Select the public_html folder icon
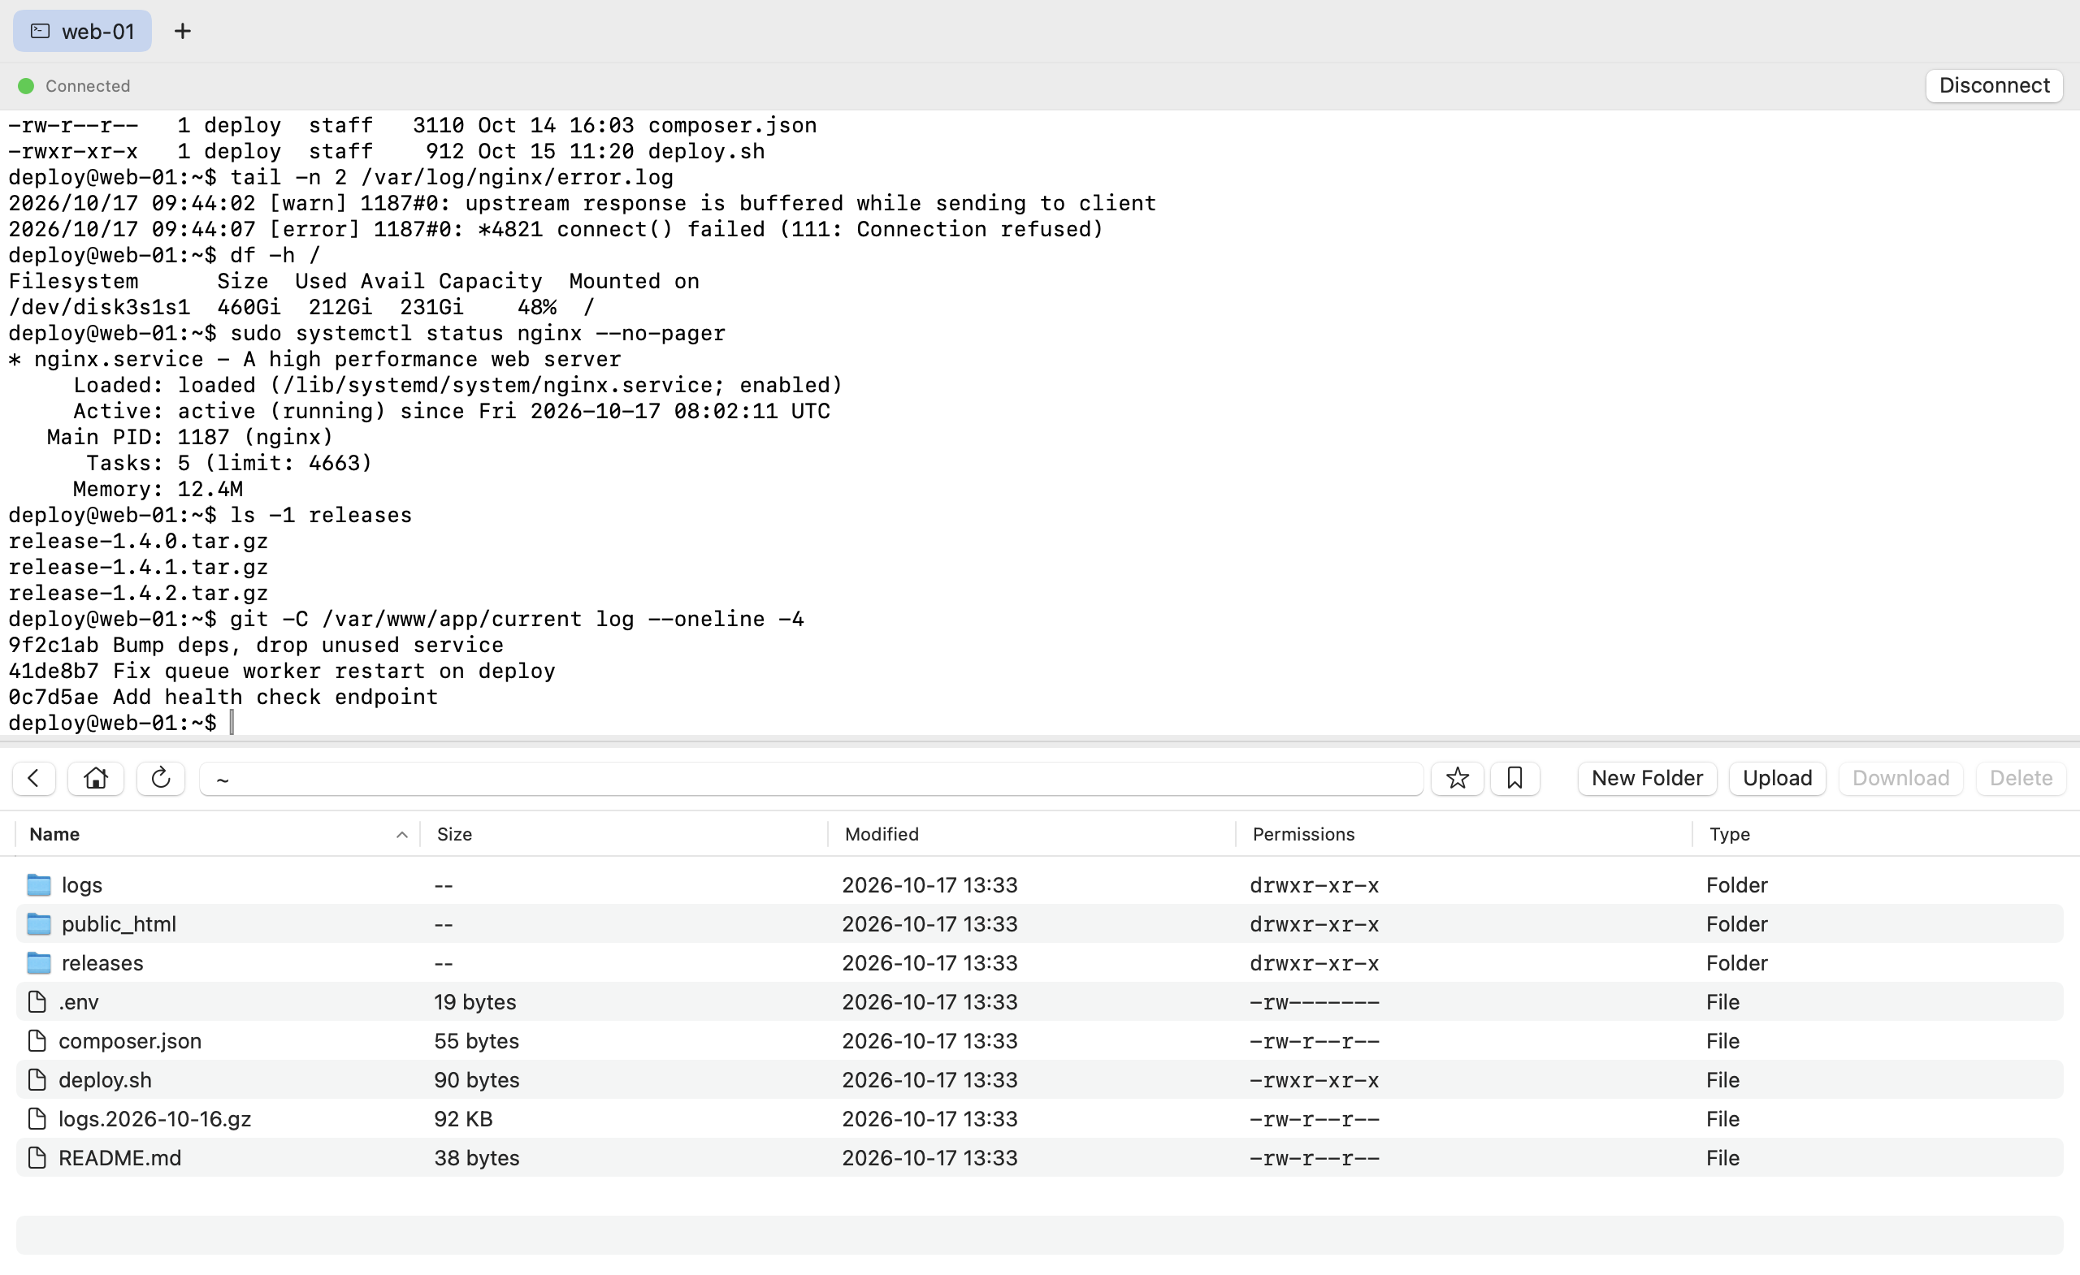The image size is (2080, 1275). pos(39,923)
